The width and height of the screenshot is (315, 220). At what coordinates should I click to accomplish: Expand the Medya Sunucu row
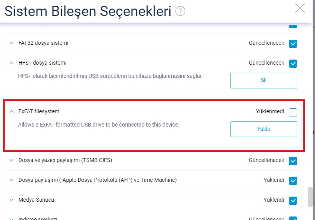pyautogui.click(x=11, y=200)
